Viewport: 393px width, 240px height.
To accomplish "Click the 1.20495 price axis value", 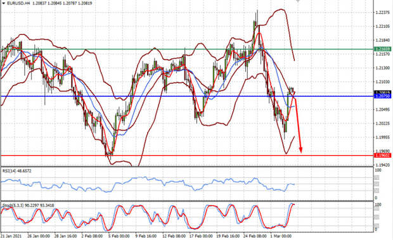I will click(x=383, y=110).
